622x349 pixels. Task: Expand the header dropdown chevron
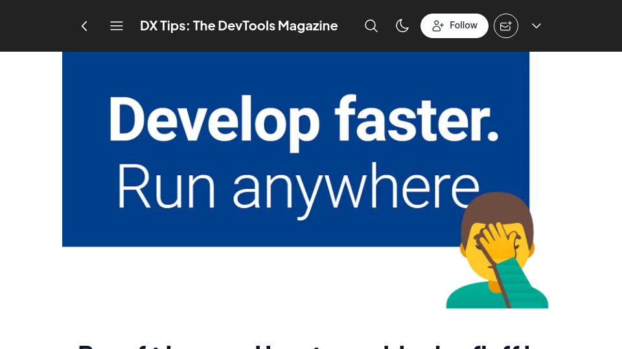[536, 26]
